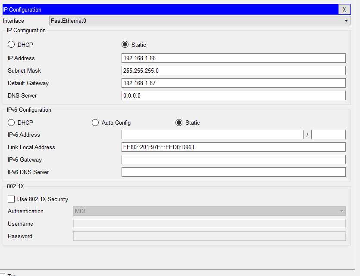This screenshot has width=360, height=276.
Task: Click the 802.1X Username field
Action: [x=210, y=224]
